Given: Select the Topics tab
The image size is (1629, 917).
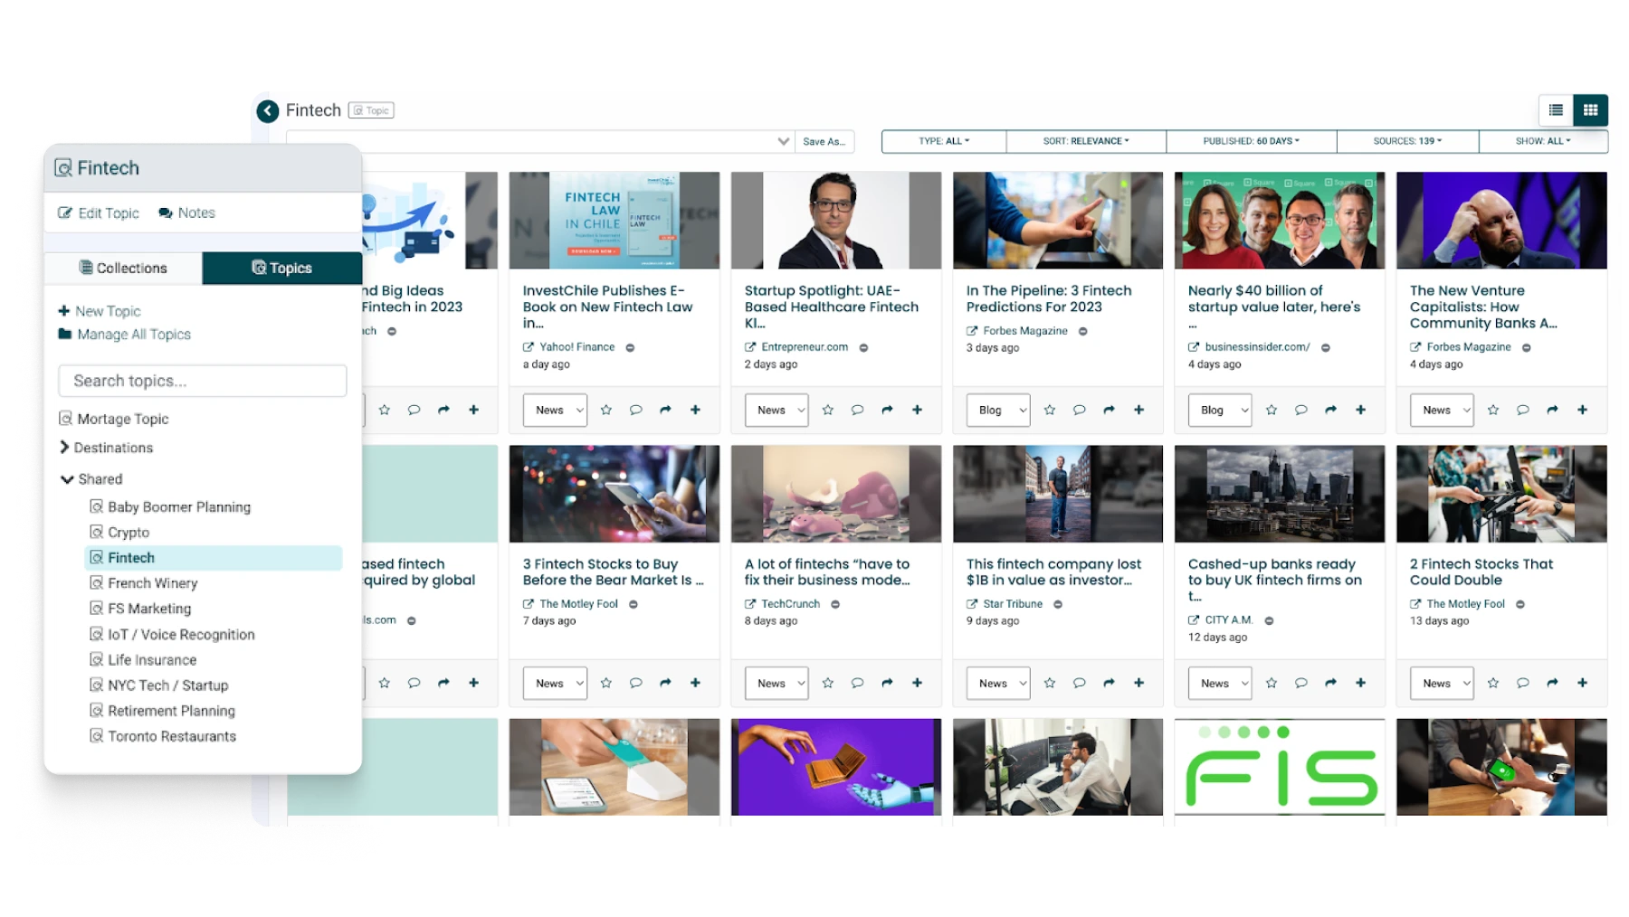Looking at the screenshot, I should 281,268.
